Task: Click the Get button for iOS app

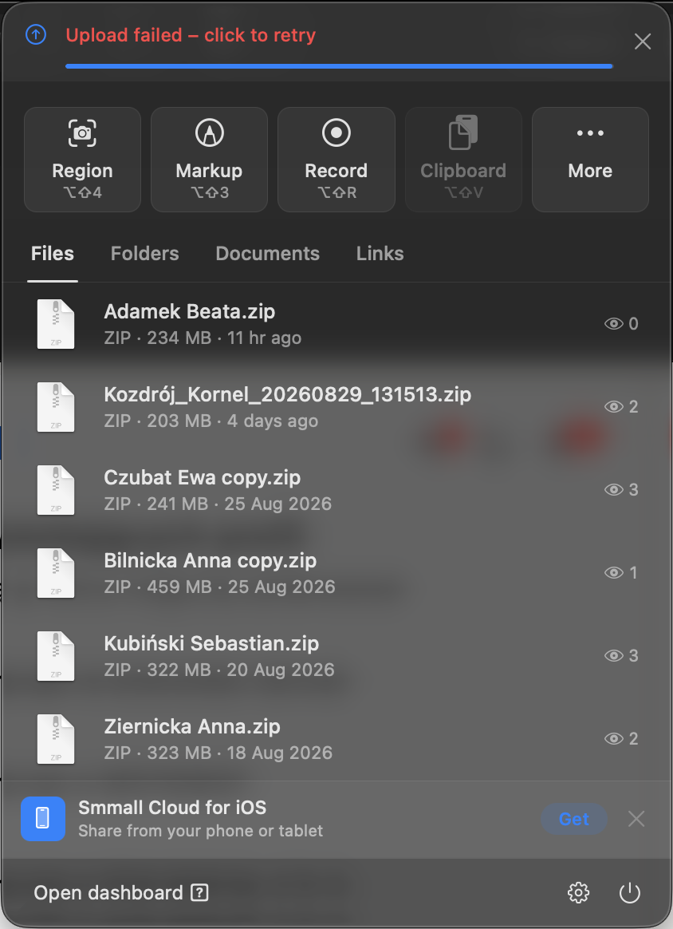Action: (x=574, y=819)
